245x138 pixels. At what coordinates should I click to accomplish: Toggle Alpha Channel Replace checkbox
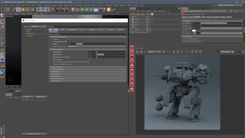click(201, 41)
